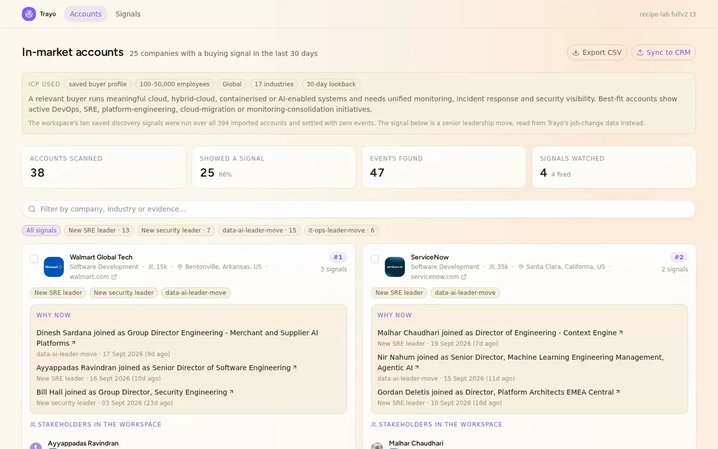Click the 'New security leader' tag in Walmart card

123,292
